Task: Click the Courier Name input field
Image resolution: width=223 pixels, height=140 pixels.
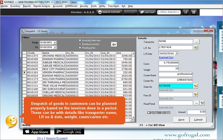Action: pos(176,74)
